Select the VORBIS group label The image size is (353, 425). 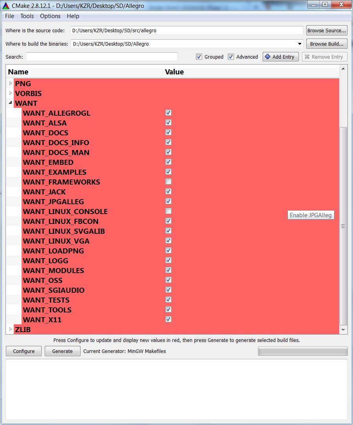[x=28, y=94]
